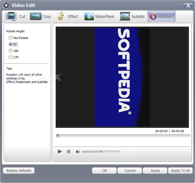Choose the 90 degree rotation option
The image size is (195, 183).
[13, 44]
